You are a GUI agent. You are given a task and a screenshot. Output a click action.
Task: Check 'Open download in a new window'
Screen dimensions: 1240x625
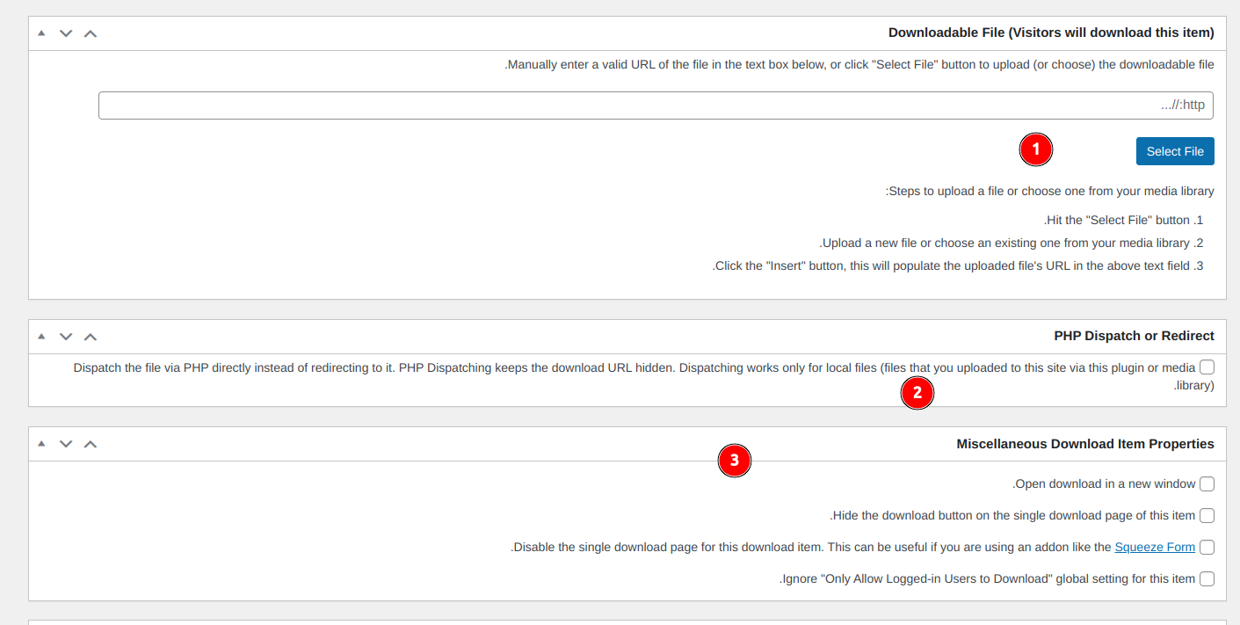click(x=1207, y=484)
